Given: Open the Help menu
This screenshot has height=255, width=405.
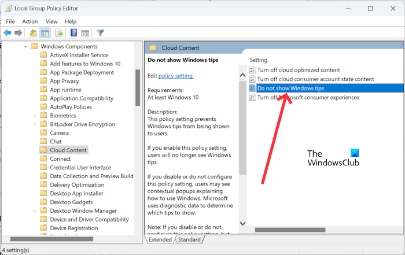Looking at the screenshot, I should [x=71, y=21].
